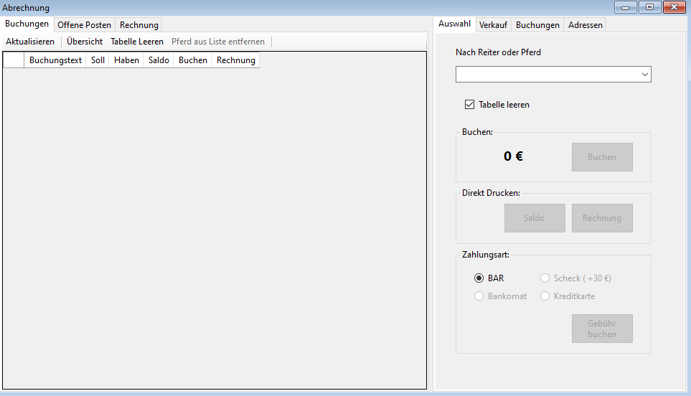Click Tabelle Leeren in the toolbar
691x396 pixels.
click(x=137, y=42)
